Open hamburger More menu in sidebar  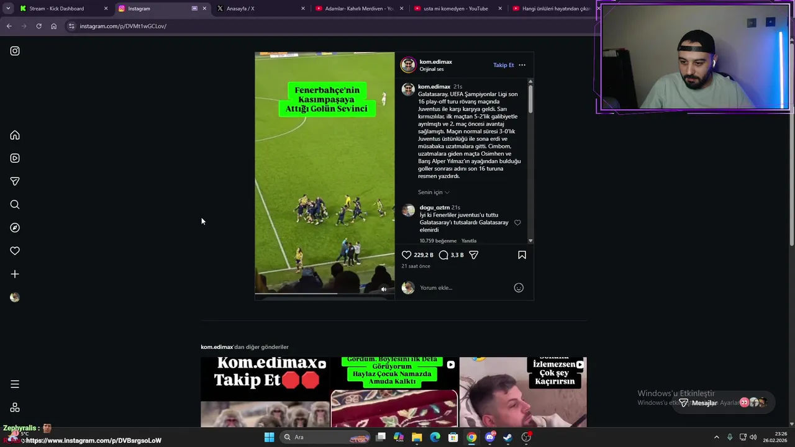pos(15,384)
